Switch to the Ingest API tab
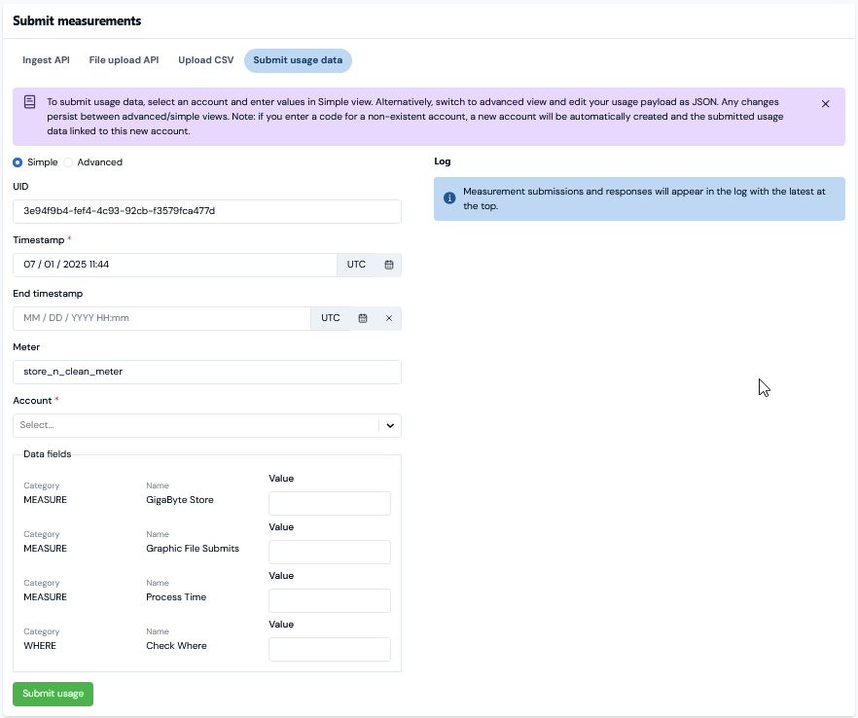 pyautogui.click(x=46, y=60)
